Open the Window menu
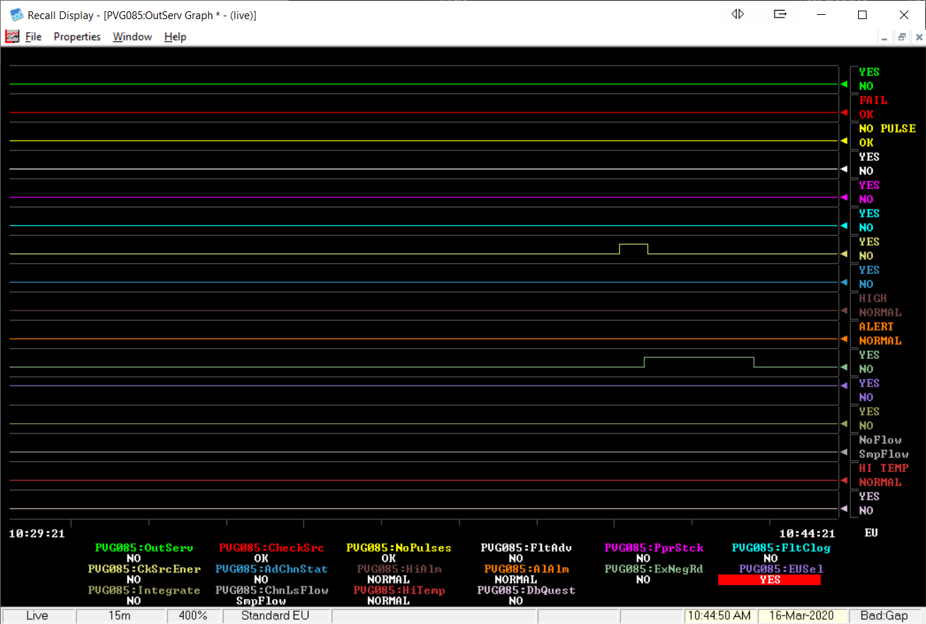This screenshot has height=624, width=926. point(132,37)
